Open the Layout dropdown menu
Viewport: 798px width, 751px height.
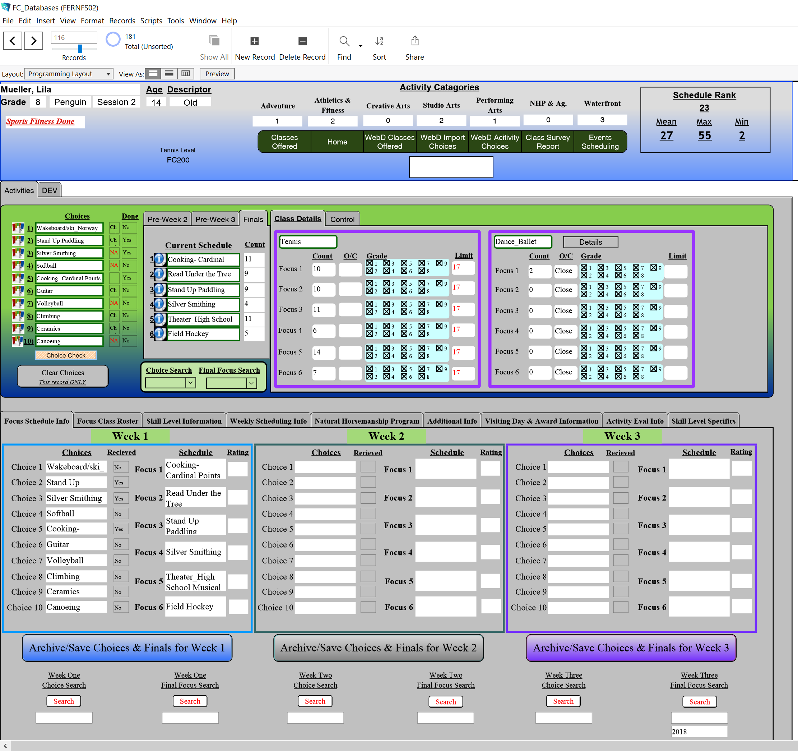click(69, 74)
